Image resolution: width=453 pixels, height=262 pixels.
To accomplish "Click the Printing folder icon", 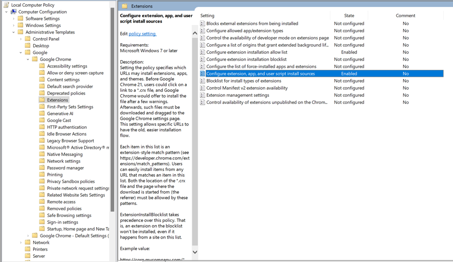I will pos(42,174).
